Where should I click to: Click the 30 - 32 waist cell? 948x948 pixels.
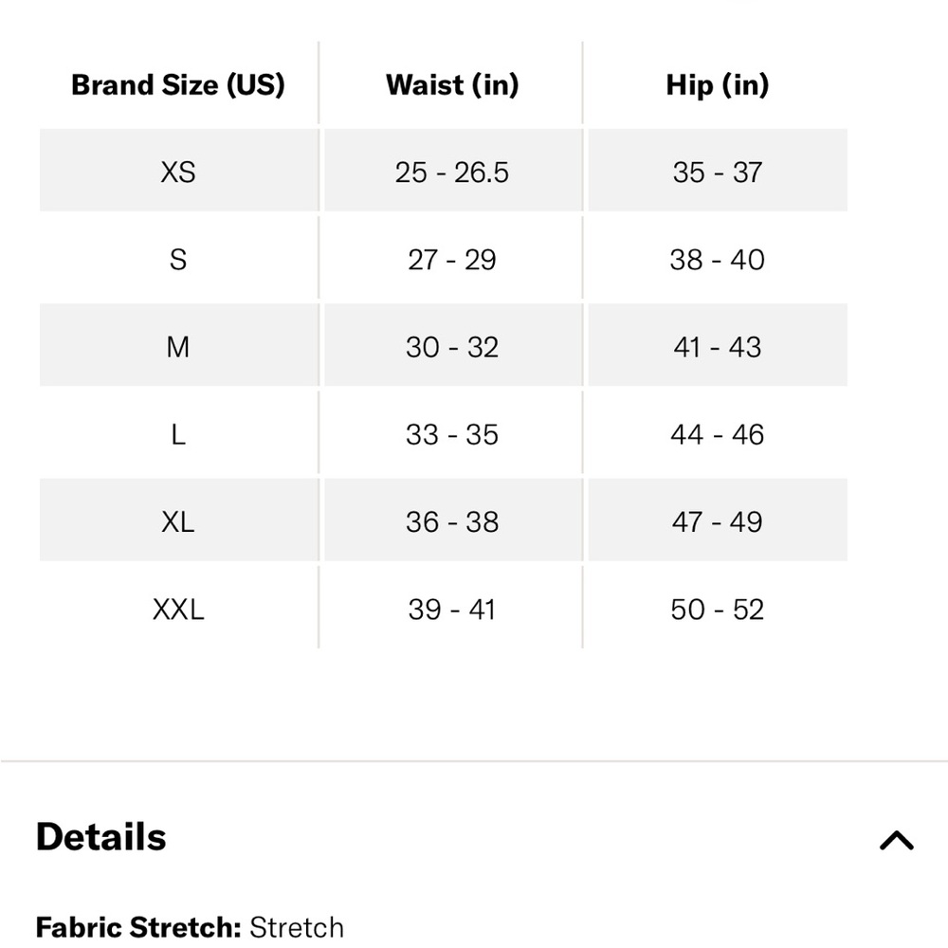pos(452,347)
